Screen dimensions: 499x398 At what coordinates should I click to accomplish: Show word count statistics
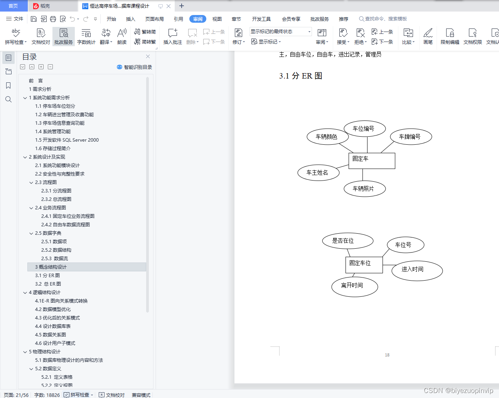pos(86,37)
